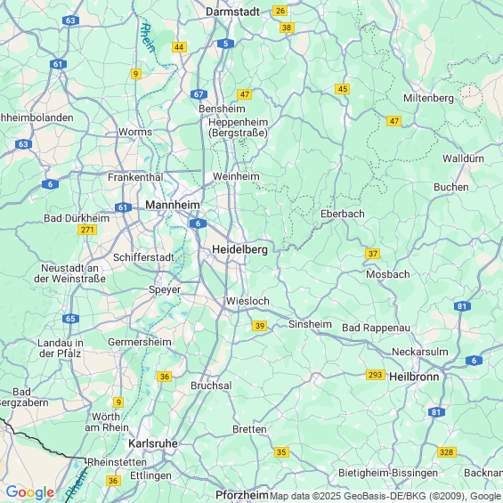Click the Mannheim city label
Viewport: 503px width, 503px height.
point(173,205)
